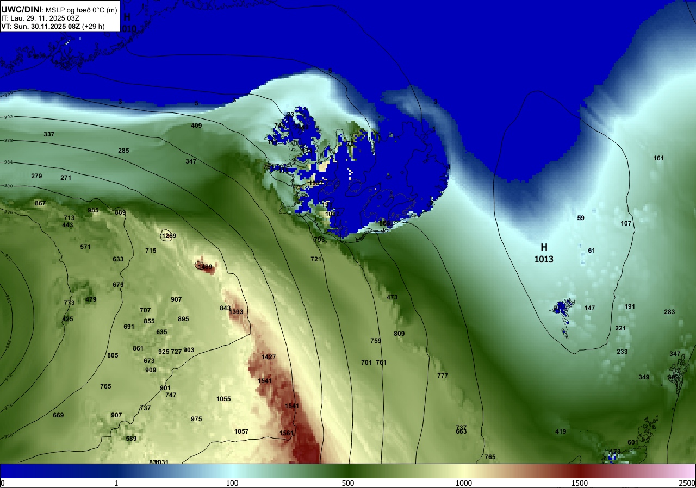
Task: Click the 867 height value
Action: click(x=40, y=203)
